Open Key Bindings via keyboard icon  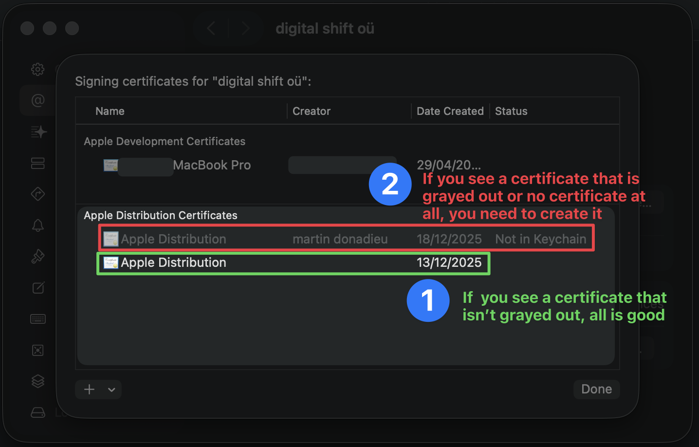(x=37, y=319)
